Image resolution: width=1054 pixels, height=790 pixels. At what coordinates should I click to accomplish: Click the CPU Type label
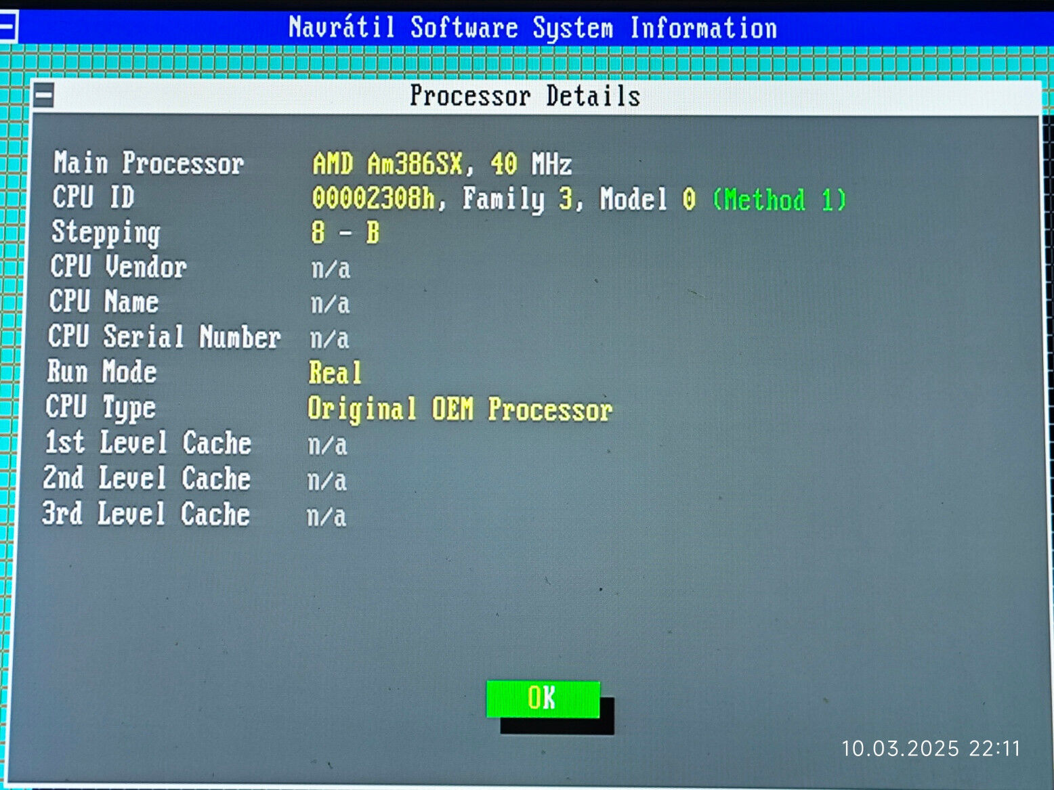point(100,408)
